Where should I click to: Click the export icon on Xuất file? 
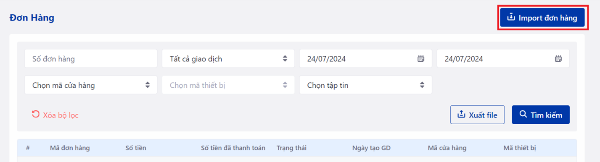point(461,114)
